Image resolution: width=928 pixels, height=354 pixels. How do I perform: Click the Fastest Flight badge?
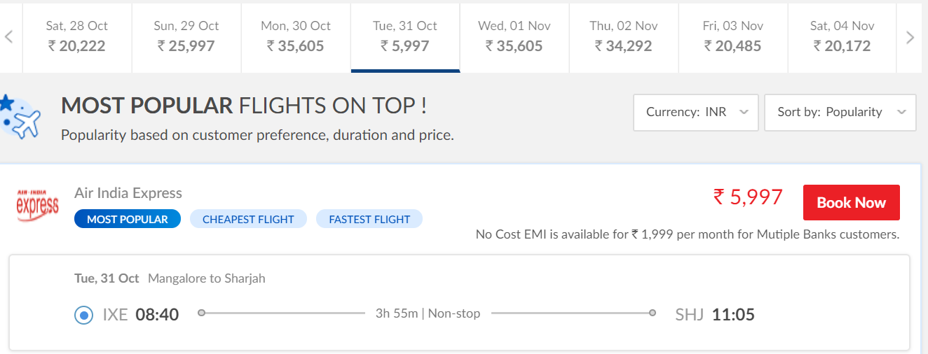pyautogui.click(x=369, y=219)
